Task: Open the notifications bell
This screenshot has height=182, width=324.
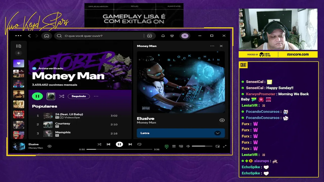Action: pyautogui.click(x=163, y=36)
